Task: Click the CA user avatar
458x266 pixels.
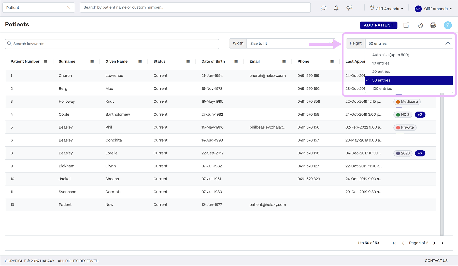Action: [418, 9]
